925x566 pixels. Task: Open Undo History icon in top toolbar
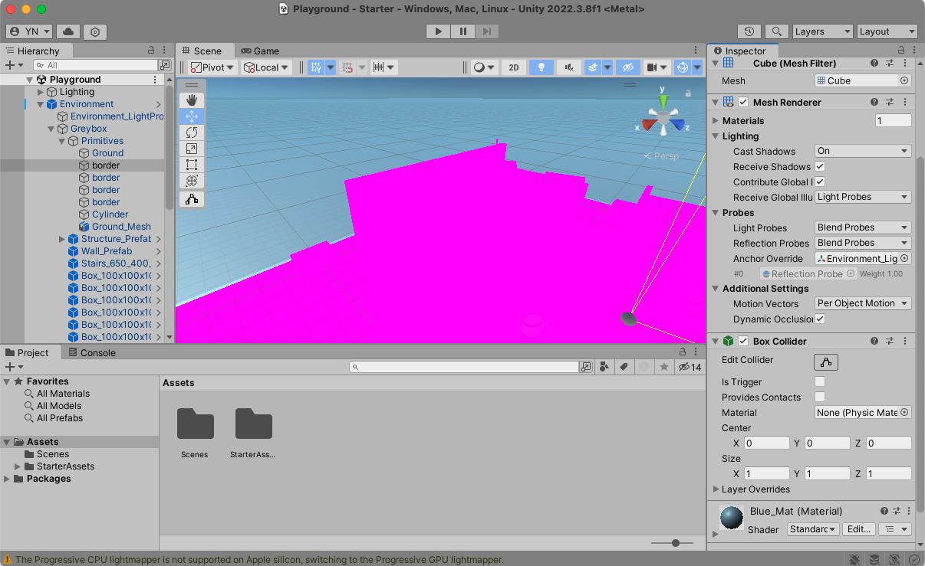coord(749,31)
